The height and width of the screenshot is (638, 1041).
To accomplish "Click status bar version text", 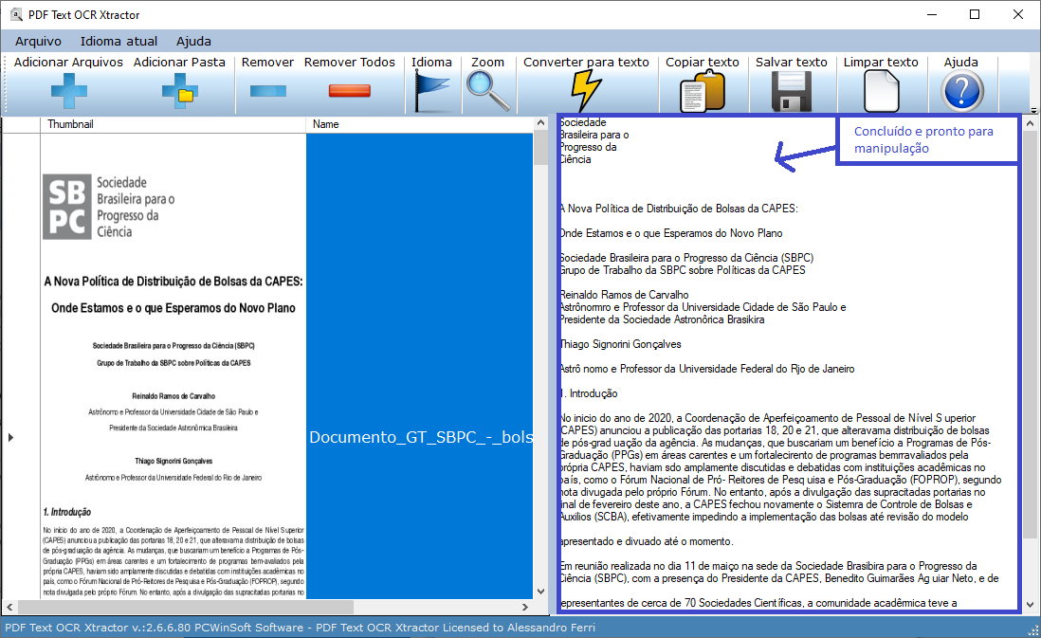I will pyautogui.click(x=301, y=628).
